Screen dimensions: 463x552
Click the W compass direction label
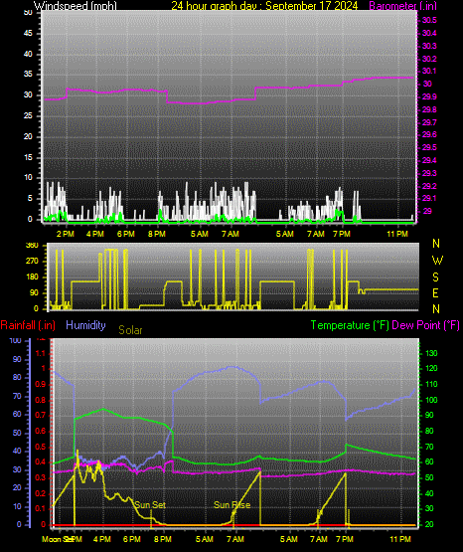pos(437,261)
